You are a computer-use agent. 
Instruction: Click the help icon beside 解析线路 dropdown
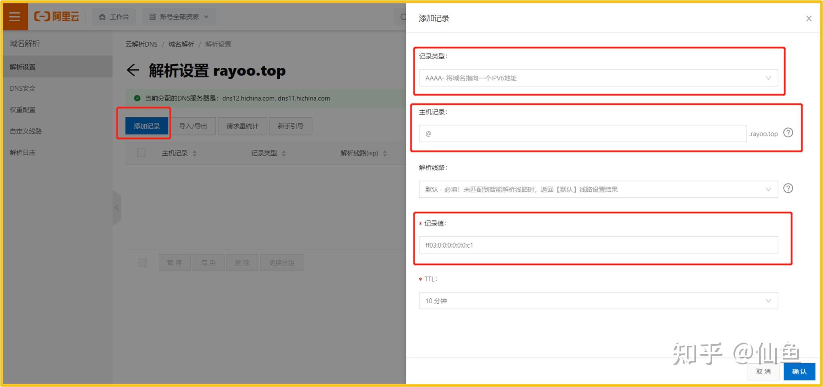(x=788, y=188)
